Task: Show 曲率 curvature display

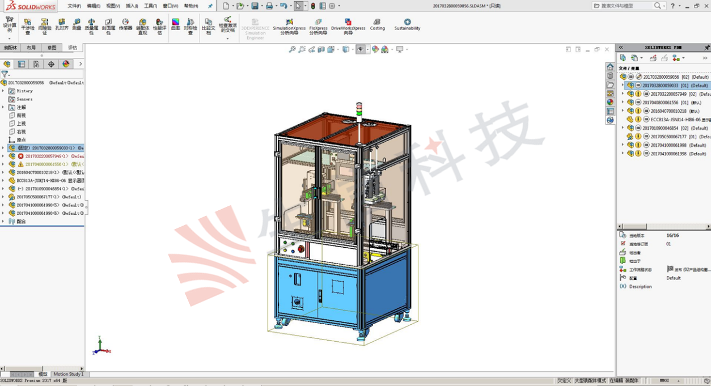Action: point(176,24)
